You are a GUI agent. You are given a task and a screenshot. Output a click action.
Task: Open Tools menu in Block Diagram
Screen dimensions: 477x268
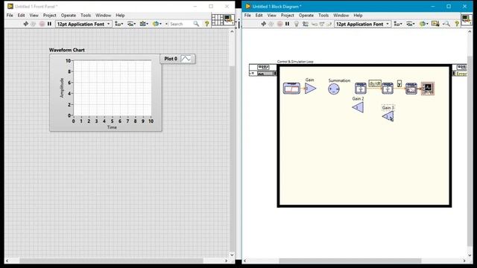pyautogui.click(x=323, y=15)
